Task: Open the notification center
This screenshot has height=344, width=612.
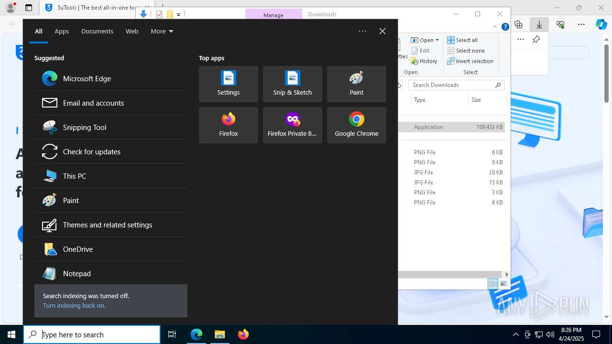Action: [596, 334]
